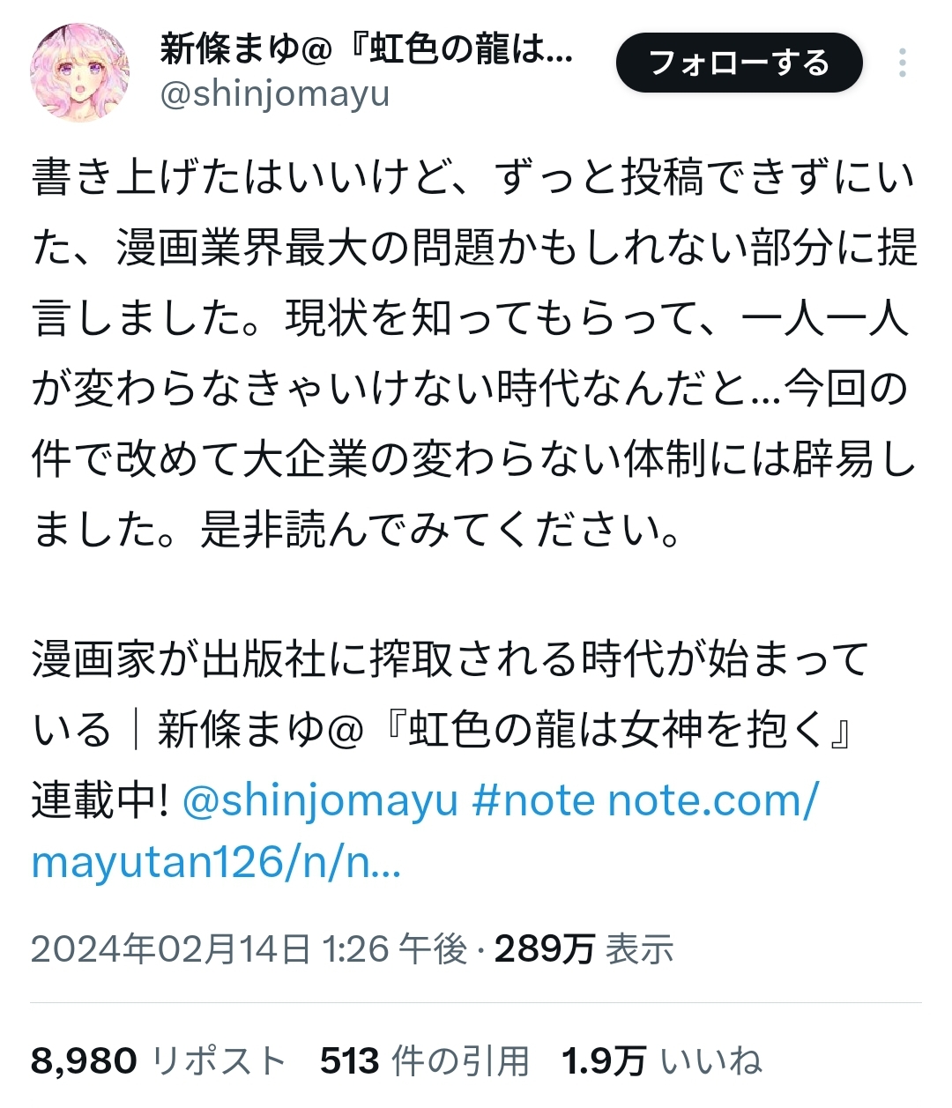Select the article title line 漫画家が出版社に搾取される
Image resolution: width=952 pixels, height=1108 pixels.
click(x=451, y=659)
